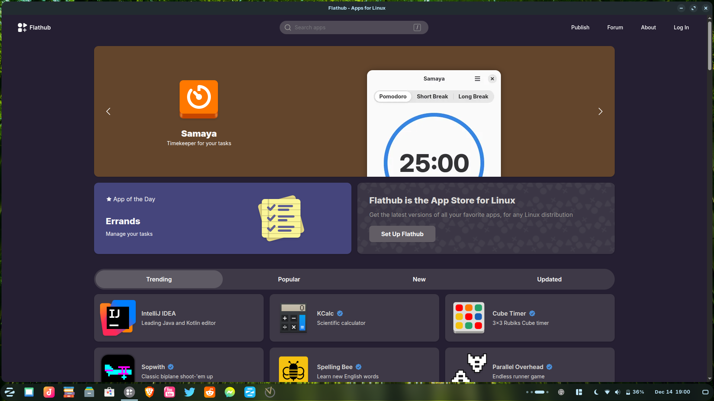The image size is (714, 401).
Task: Open the Samaya hamburger menu
Action: tap(477, 78)
